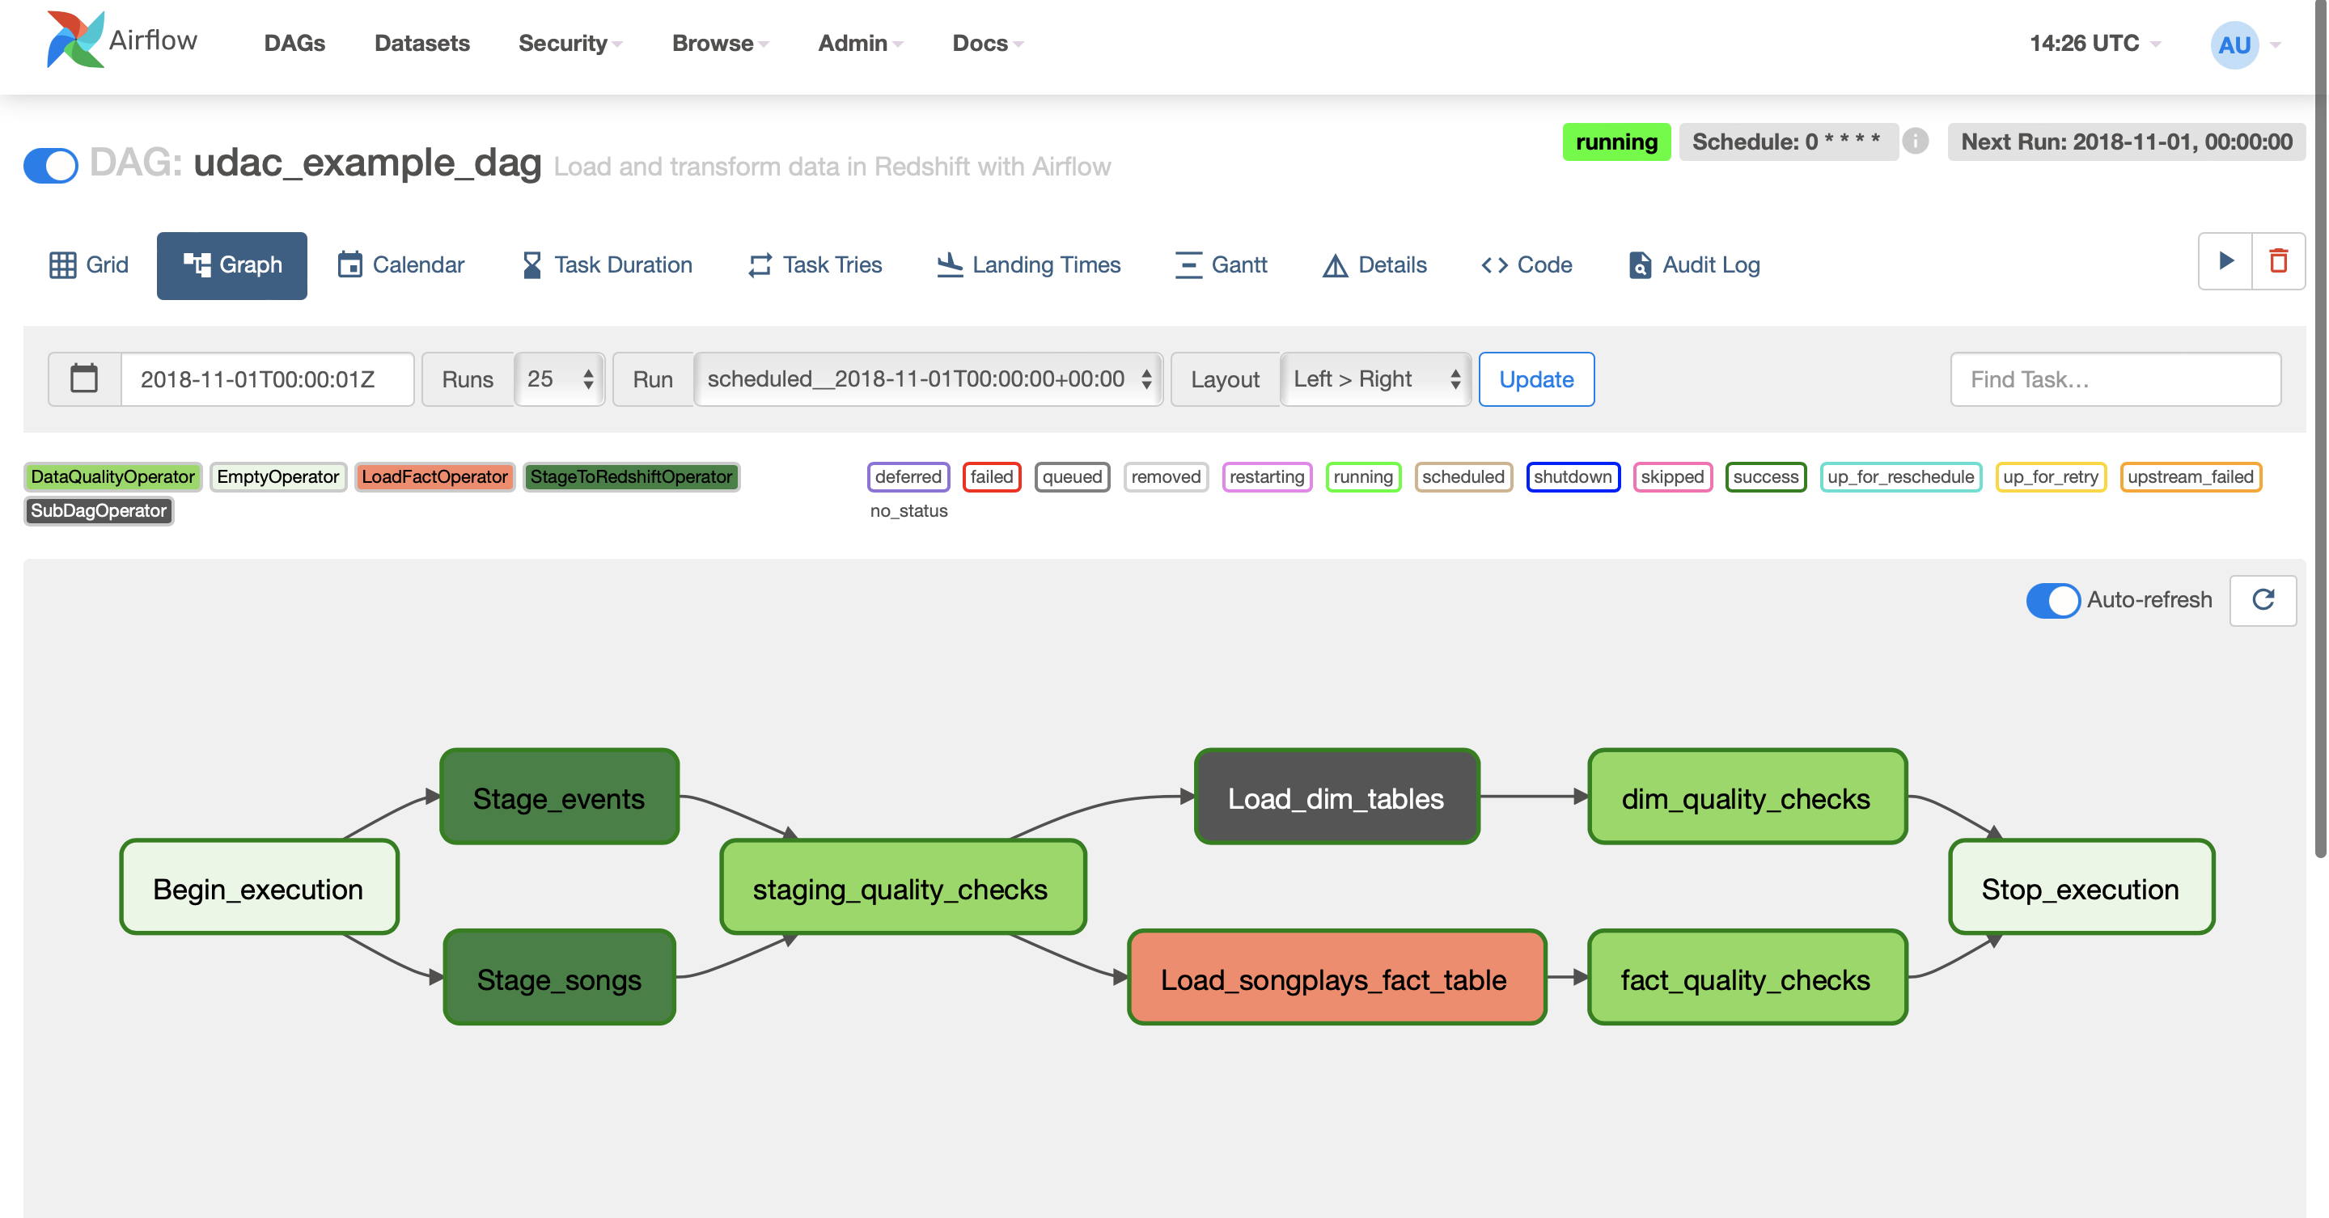The height and width of the screenshot is (1218, 2329).
Task: Switch to the Grid tab
Action: (89, 264)
